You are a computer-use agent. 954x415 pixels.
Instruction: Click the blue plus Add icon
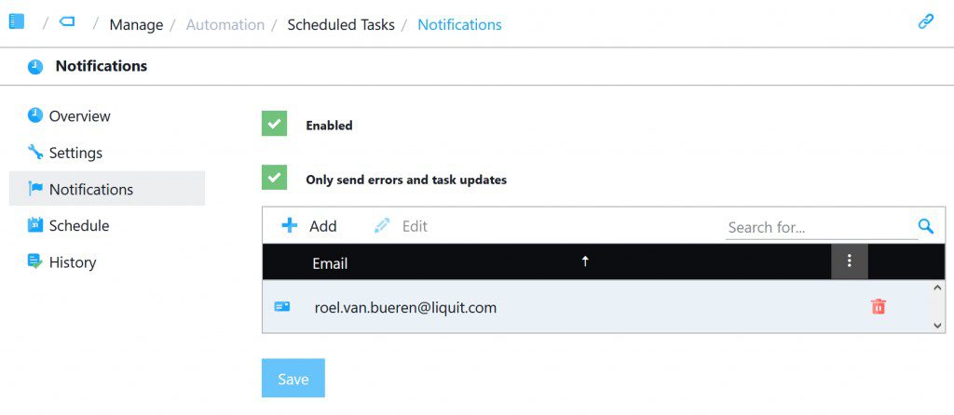290,225
